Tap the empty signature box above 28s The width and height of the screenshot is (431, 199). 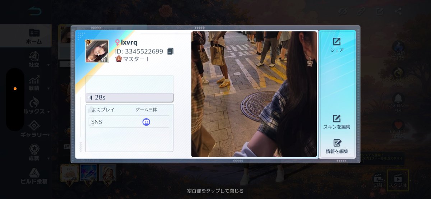[x=129, y=84]
